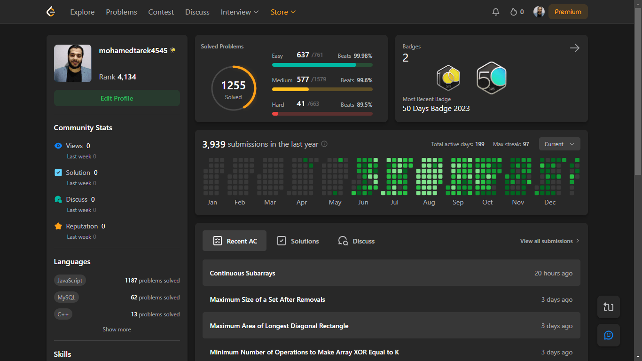This screenshot has width=642, height=361.
Task: Click the Solutions tab check icon
Action: (282, 241)
